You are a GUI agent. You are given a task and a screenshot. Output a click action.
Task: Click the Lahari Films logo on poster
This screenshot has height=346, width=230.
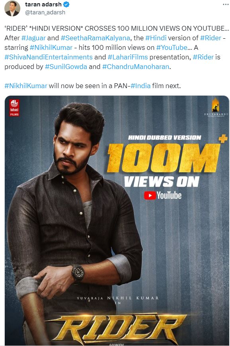pos(14,108)
